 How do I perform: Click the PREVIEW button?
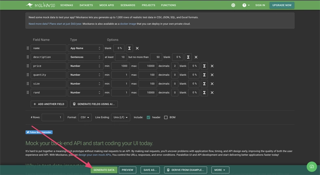click(x=127, y=170)
